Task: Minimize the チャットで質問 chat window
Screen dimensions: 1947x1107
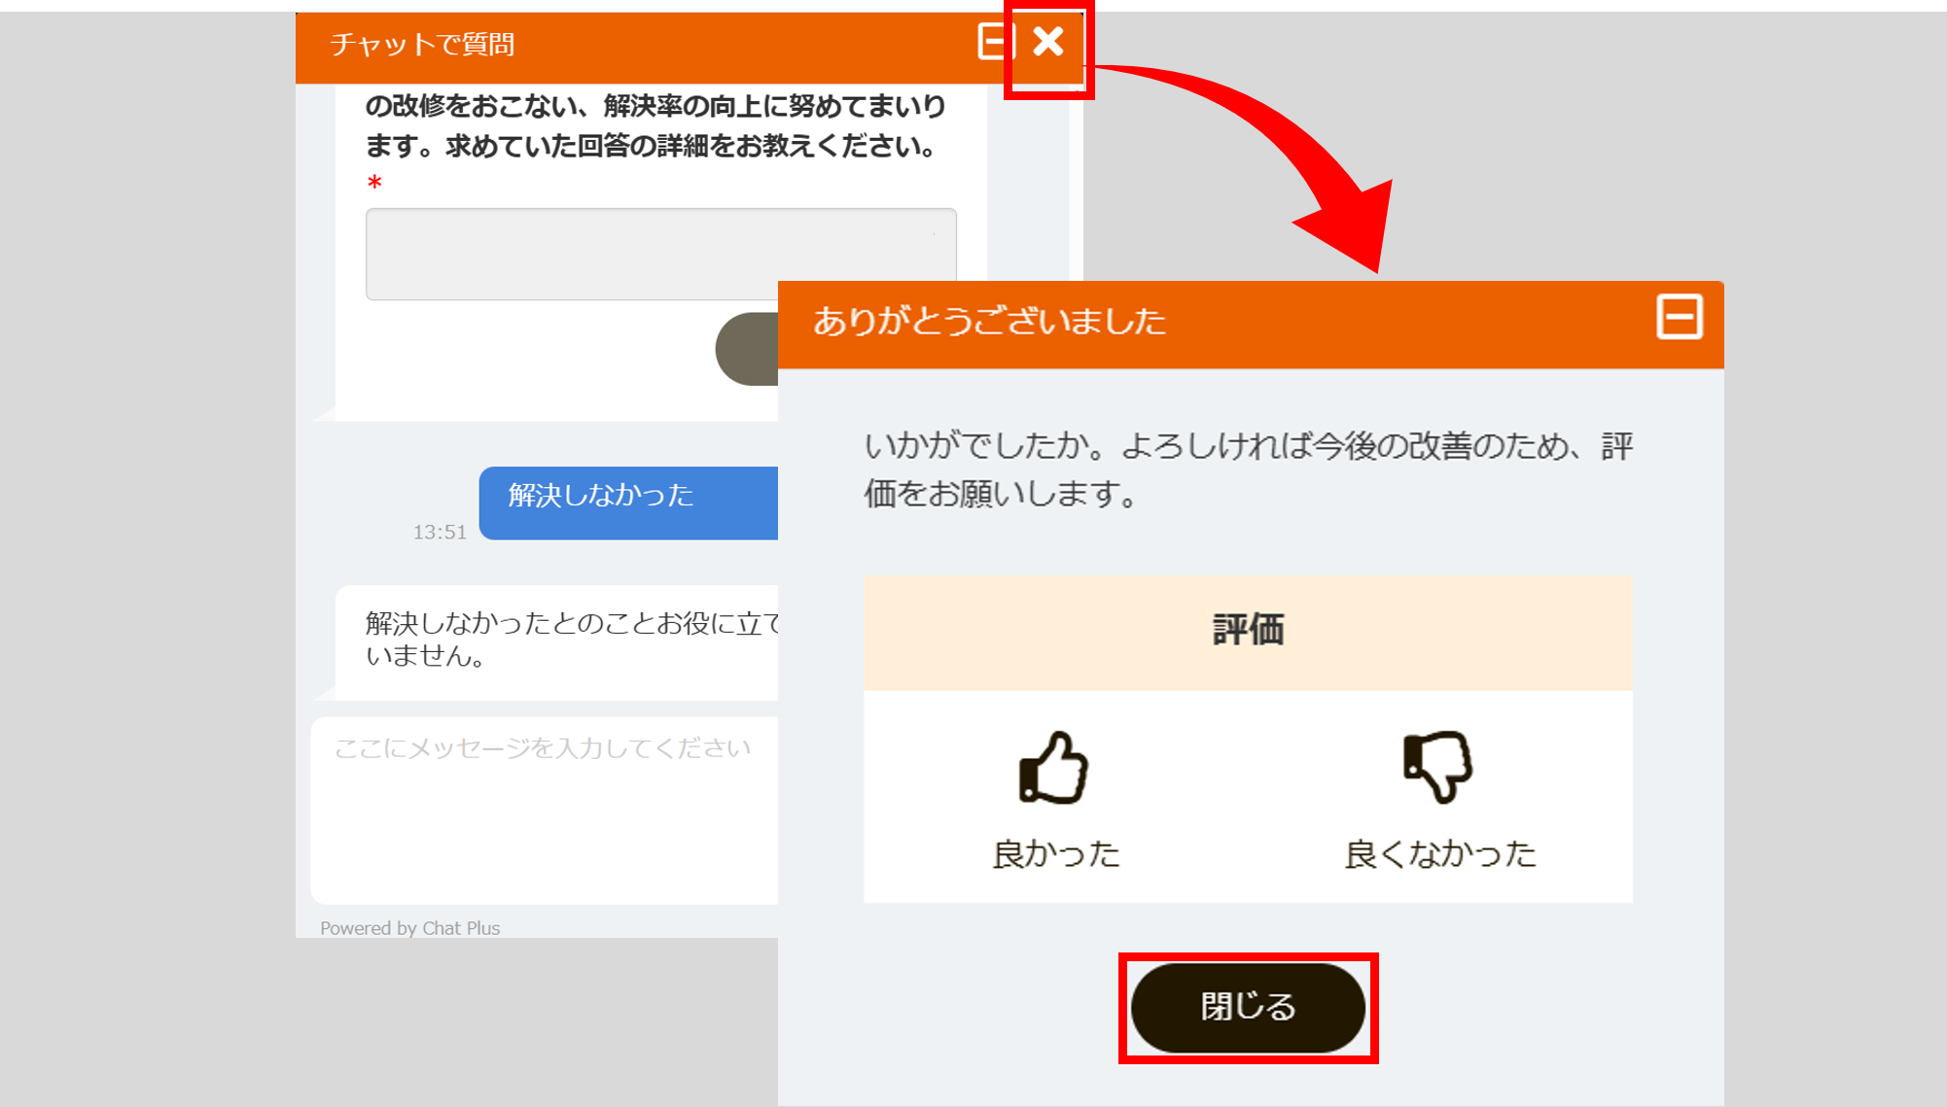Action: [x=995, y=42]
